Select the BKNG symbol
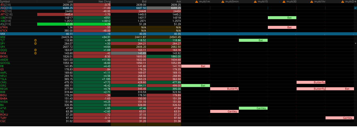Image resolution: width=357 pixels, height=137 pixels. point(4,56)
